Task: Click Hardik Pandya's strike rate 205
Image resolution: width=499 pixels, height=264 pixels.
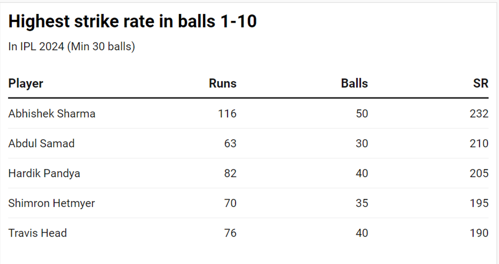Action: pyautogui.click(x=479, y=173)
